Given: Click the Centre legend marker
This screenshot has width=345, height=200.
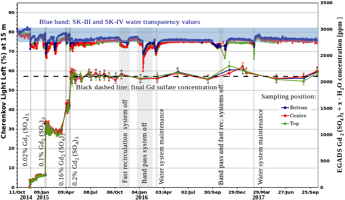Looking at the screenshot, I should pos(285,116).
